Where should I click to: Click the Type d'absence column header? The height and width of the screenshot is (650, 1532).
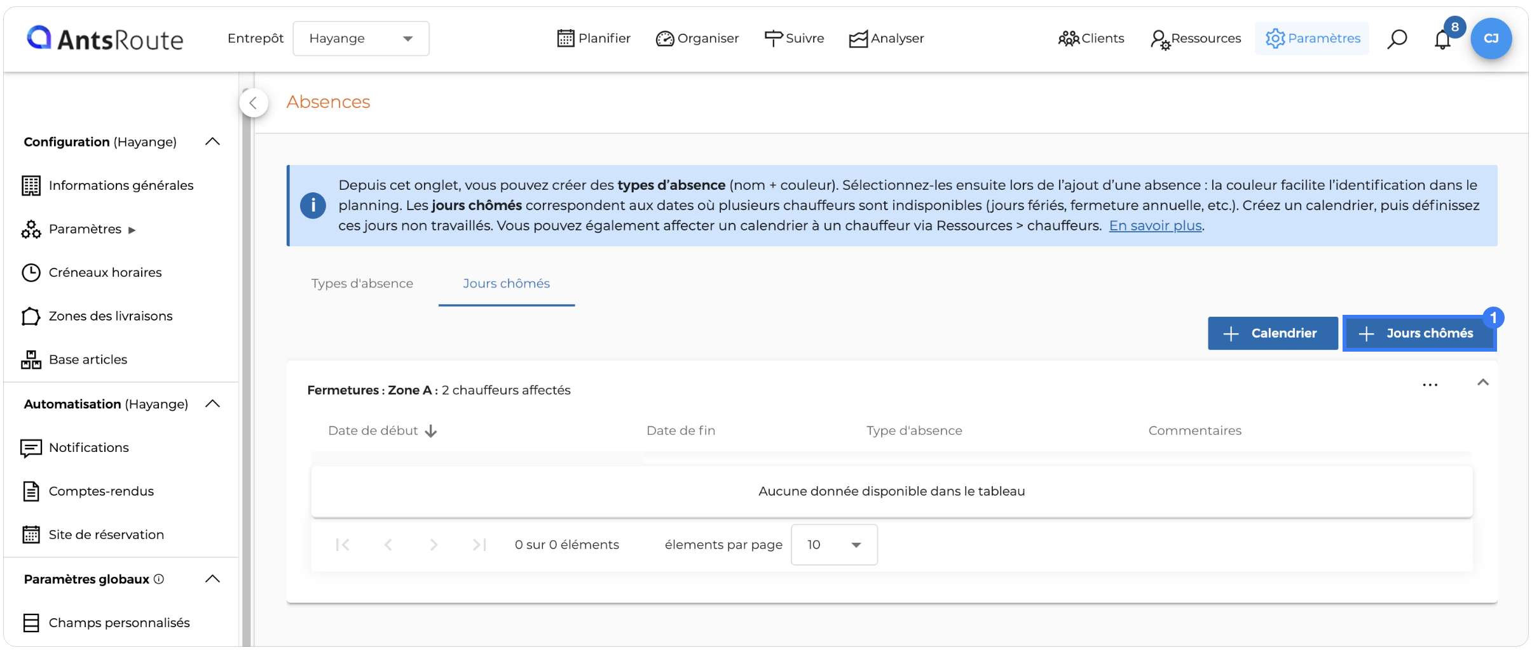pos(914,431)
